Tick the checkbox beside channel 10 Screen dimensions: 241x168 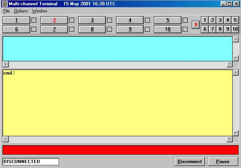[185, 30]
